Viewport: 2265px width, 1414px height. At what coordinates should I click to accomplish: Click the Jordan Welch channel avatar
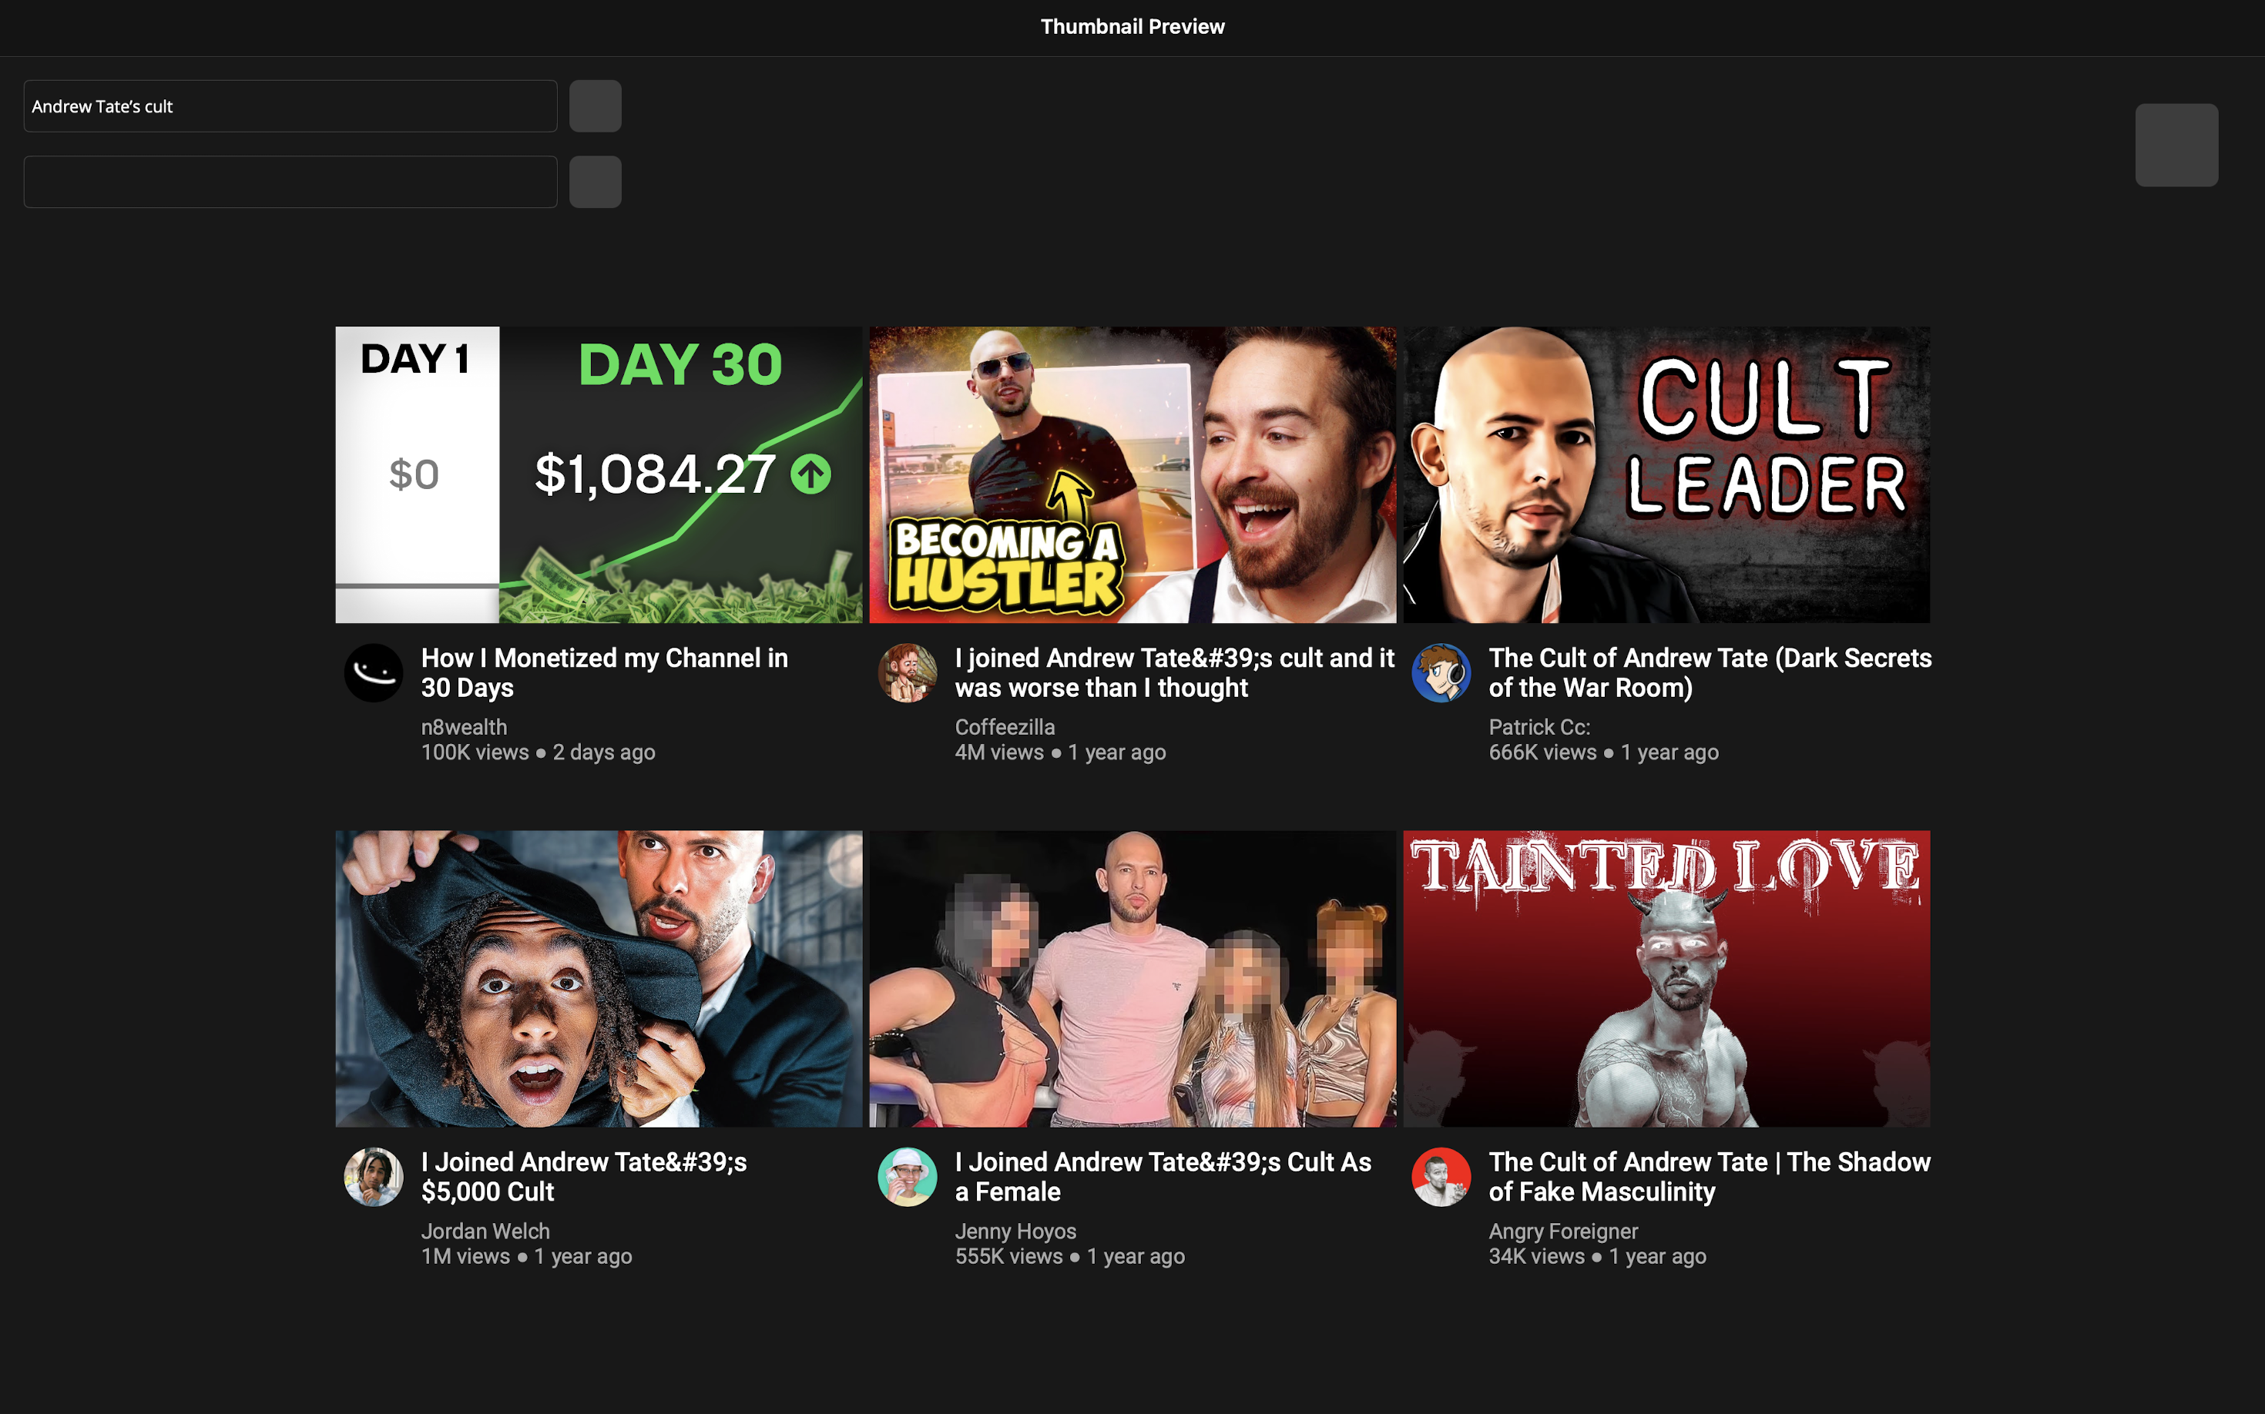[x=374, y=1177]
